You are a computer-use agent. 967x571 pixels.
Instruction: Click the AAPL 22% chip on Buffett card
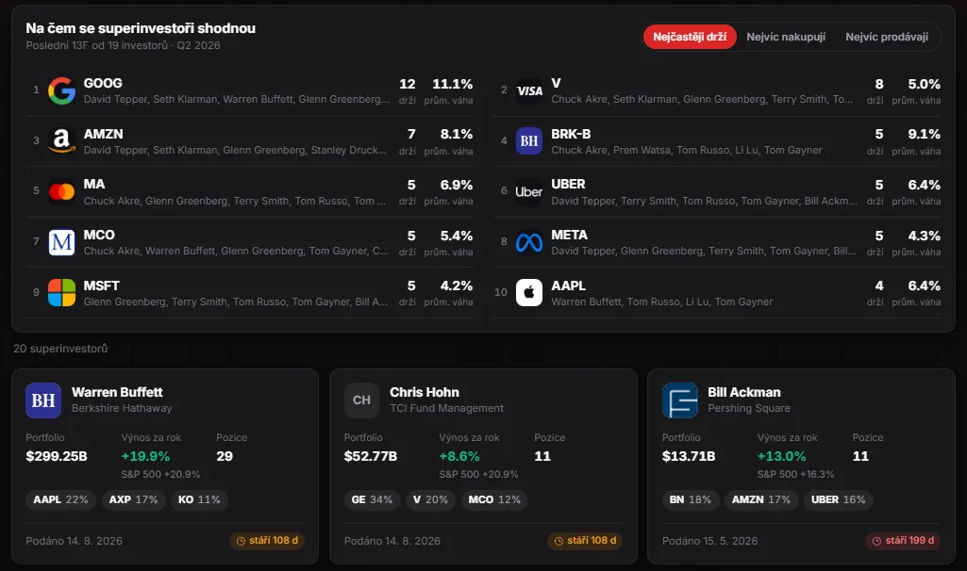pos(60,499)
